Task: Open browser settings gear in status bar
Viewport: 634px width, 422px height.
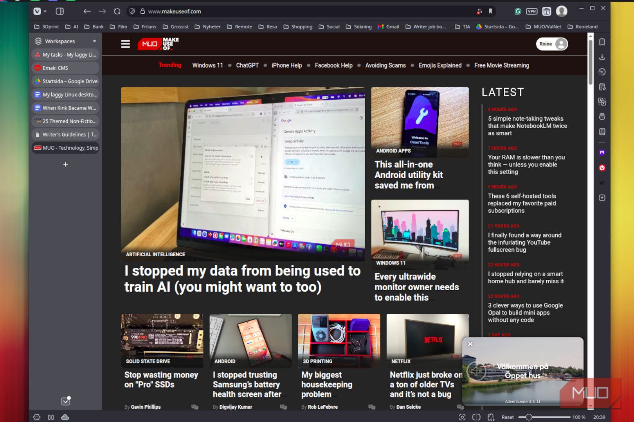Action: [37, 417]
